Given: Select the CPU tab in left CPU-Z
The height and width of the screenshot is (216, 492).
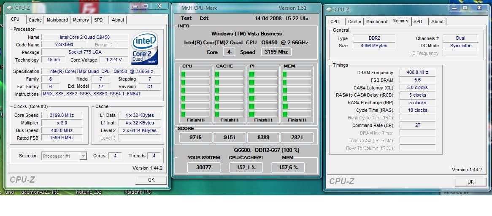Looking at the screenshot, I should pyautogui.click(x=15, y=19).
